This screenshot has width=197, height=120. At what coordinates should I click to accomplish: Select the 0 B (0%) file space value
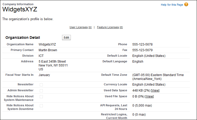138,96
